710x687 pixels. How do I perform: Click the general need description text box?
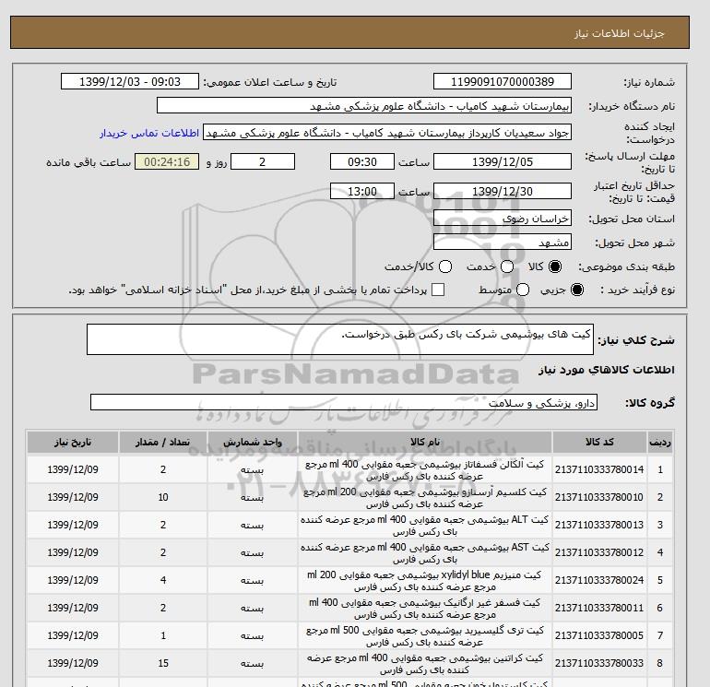(x=340, y=339)
